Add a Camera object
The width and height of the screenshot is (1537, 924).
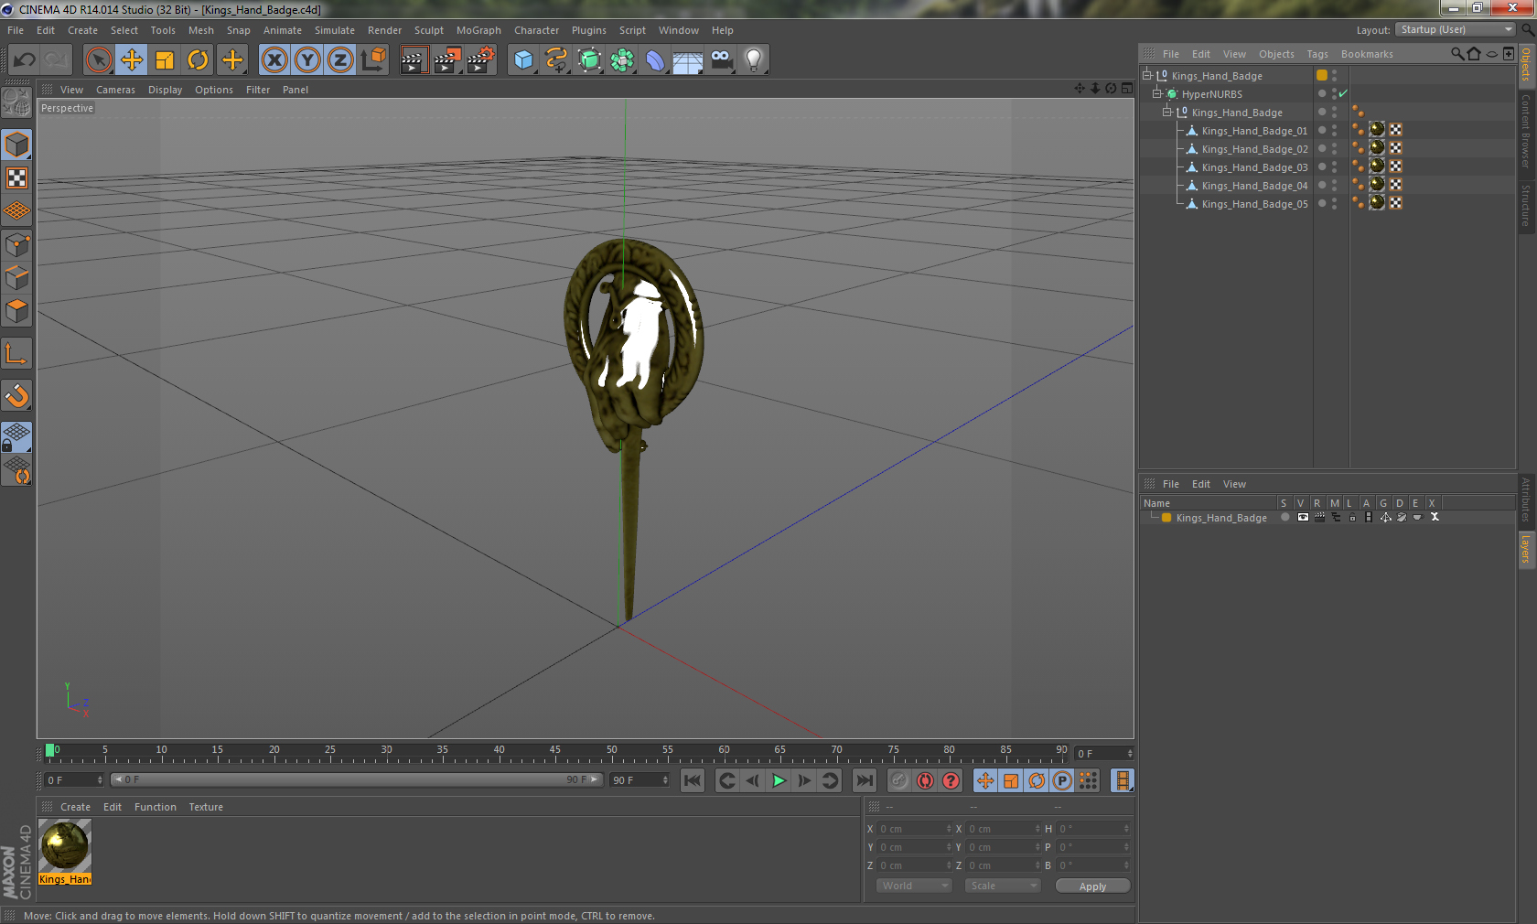(x=721, y=60)
